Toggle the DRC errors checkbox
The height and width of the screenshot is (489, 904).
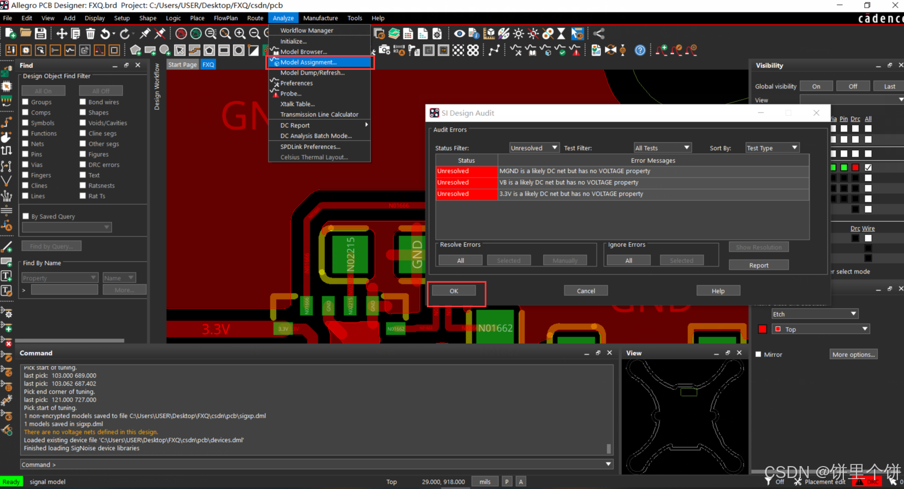83,164
